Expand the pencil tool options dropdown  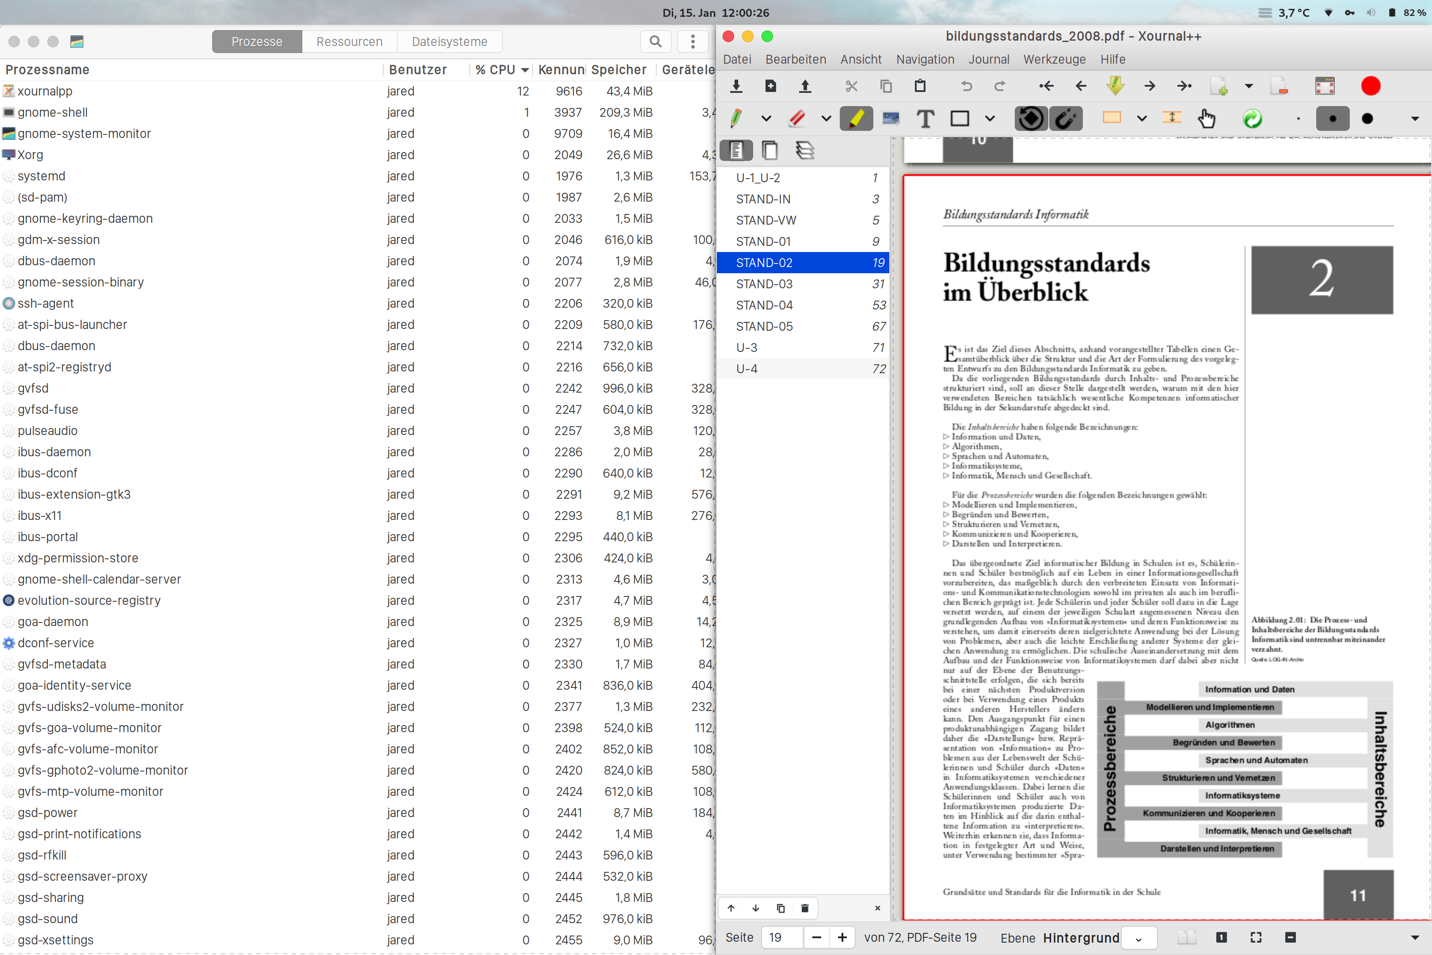[766, 119]
